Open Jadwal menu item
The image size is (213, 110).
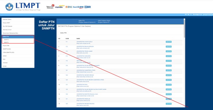[18, 56]
